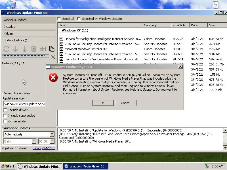Sort by the KB article column header
Screen dimensions: 227x170
(180, 25)
